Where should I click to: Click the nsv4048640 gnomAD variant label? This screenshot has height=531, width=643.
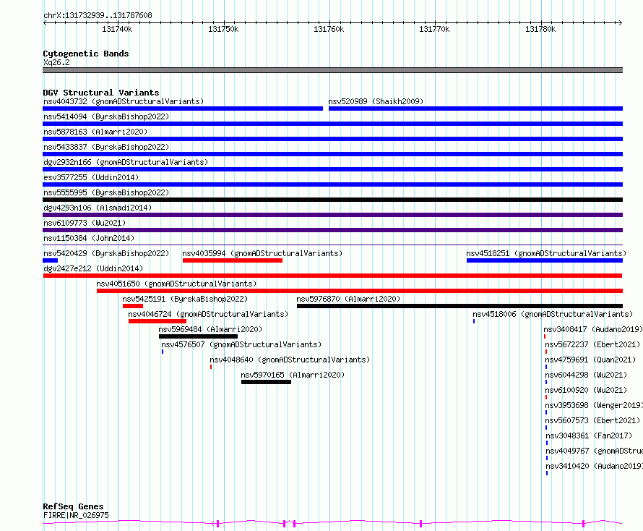pyautogui.click(x=290, y=360)
